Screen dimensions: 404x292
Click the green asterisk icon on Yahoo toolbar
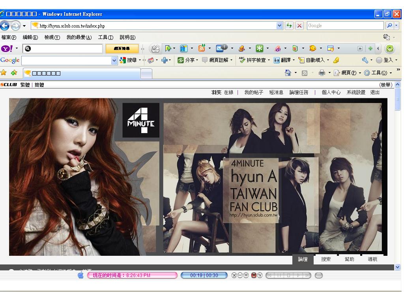click(x=260, y=48)
